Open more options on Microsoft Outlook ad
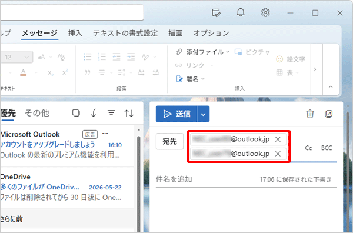 pyautogui.click(x=105, y=134)
